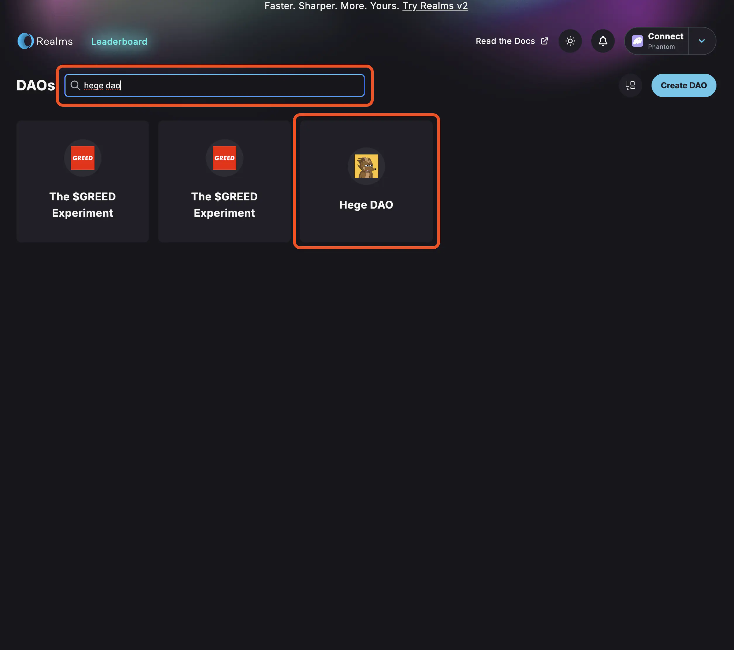The width and height of the screenshot is (734, 650).
Task: Expand the wallet selection chevron
Action: click(x=702, y=41)
